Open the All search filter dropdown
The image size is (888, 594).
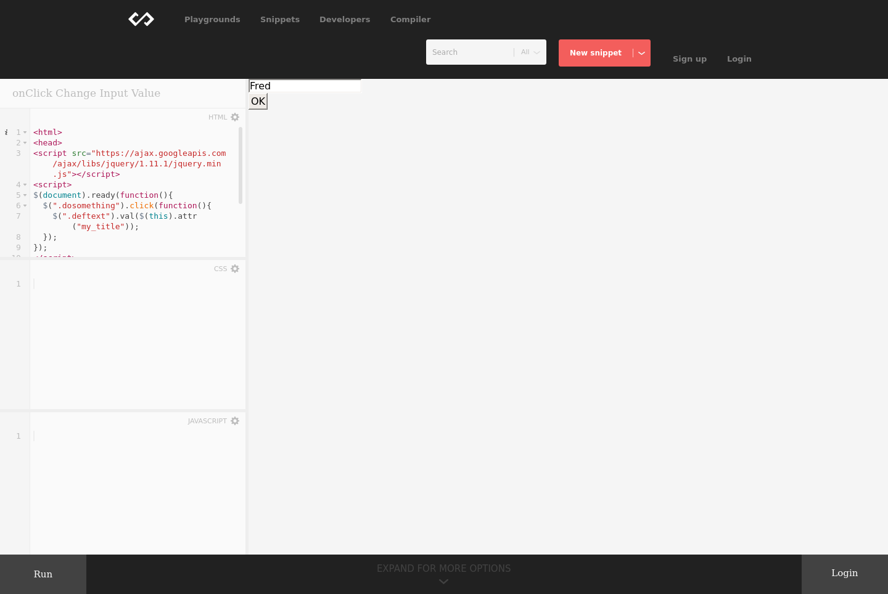(530, 52)
